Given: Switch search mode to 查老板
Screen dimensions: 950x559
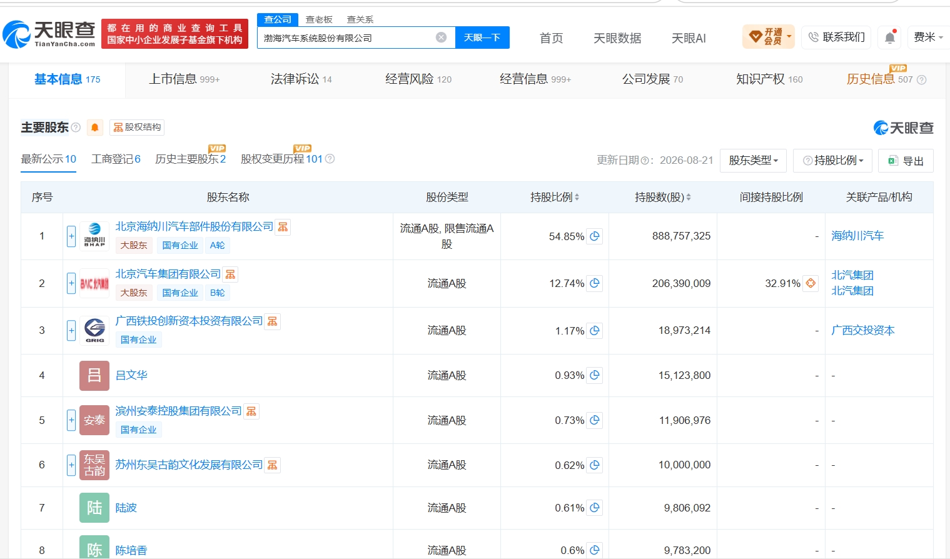Looking at the screenshot, I should 319,19.
